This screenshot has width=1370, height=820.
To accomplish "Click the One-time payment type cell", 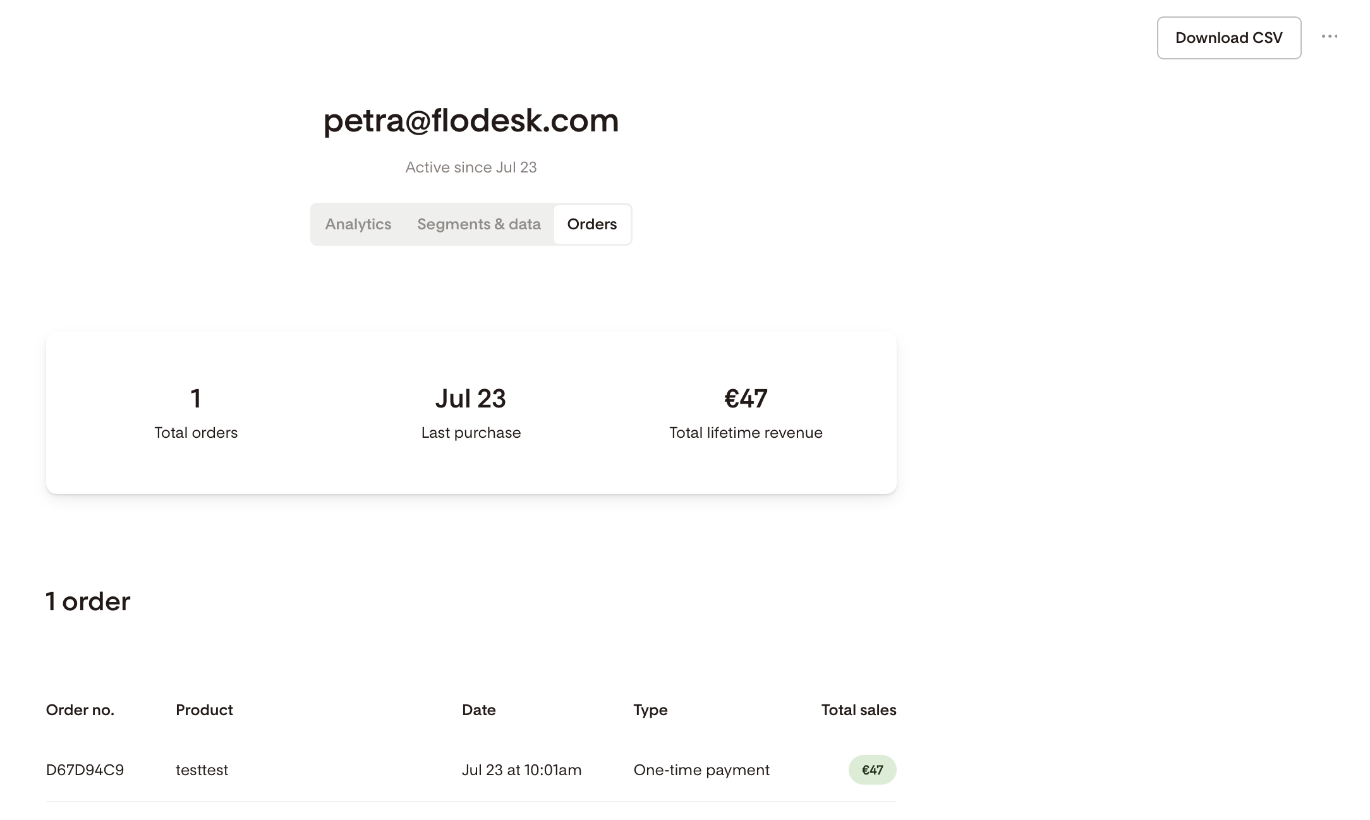I will [x=701, y=770].
